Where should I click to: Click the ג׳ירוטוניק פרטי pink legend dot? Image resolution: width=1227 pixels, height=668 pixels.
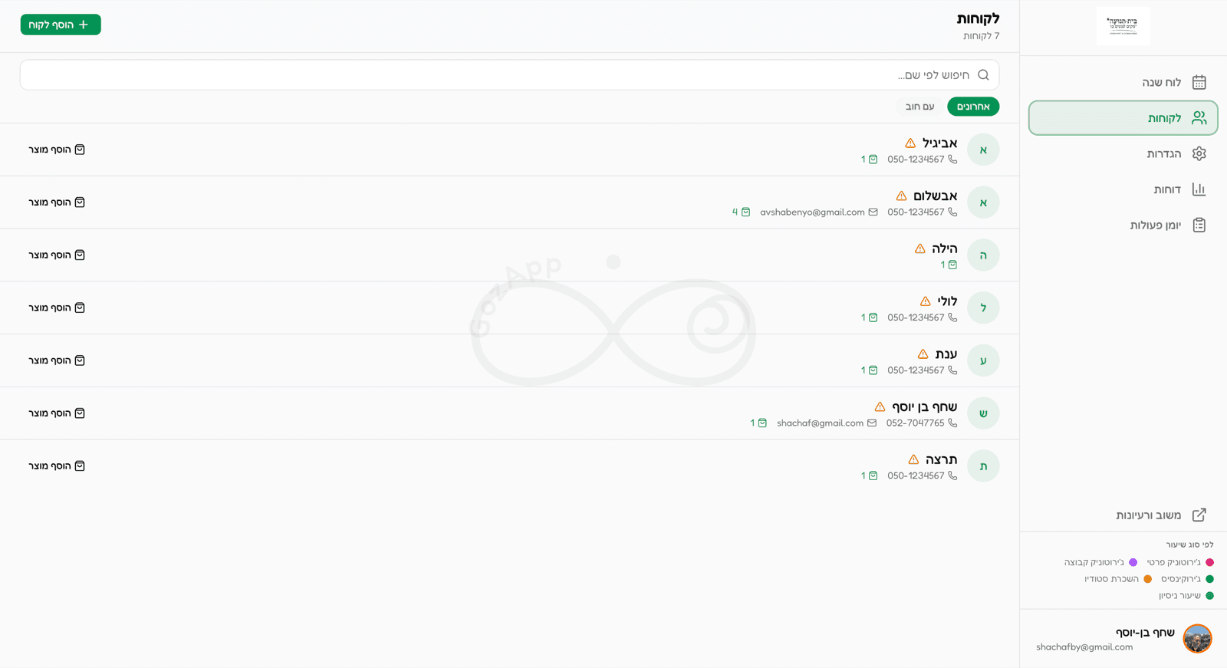1209,562
